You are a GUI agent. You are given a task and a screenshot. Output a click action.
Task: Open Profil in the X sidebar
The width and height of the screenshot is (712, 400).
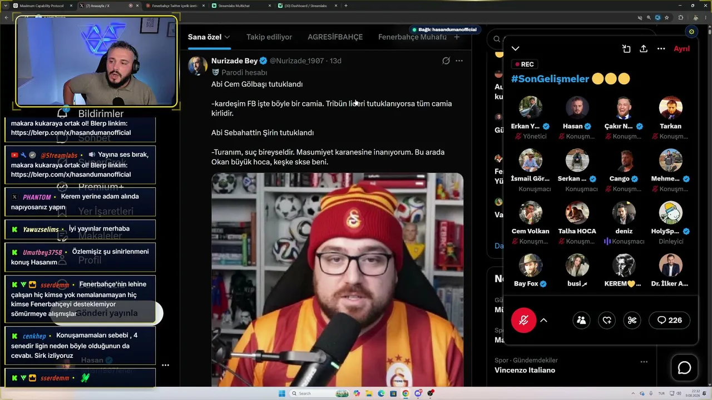[x=79, y=260]
